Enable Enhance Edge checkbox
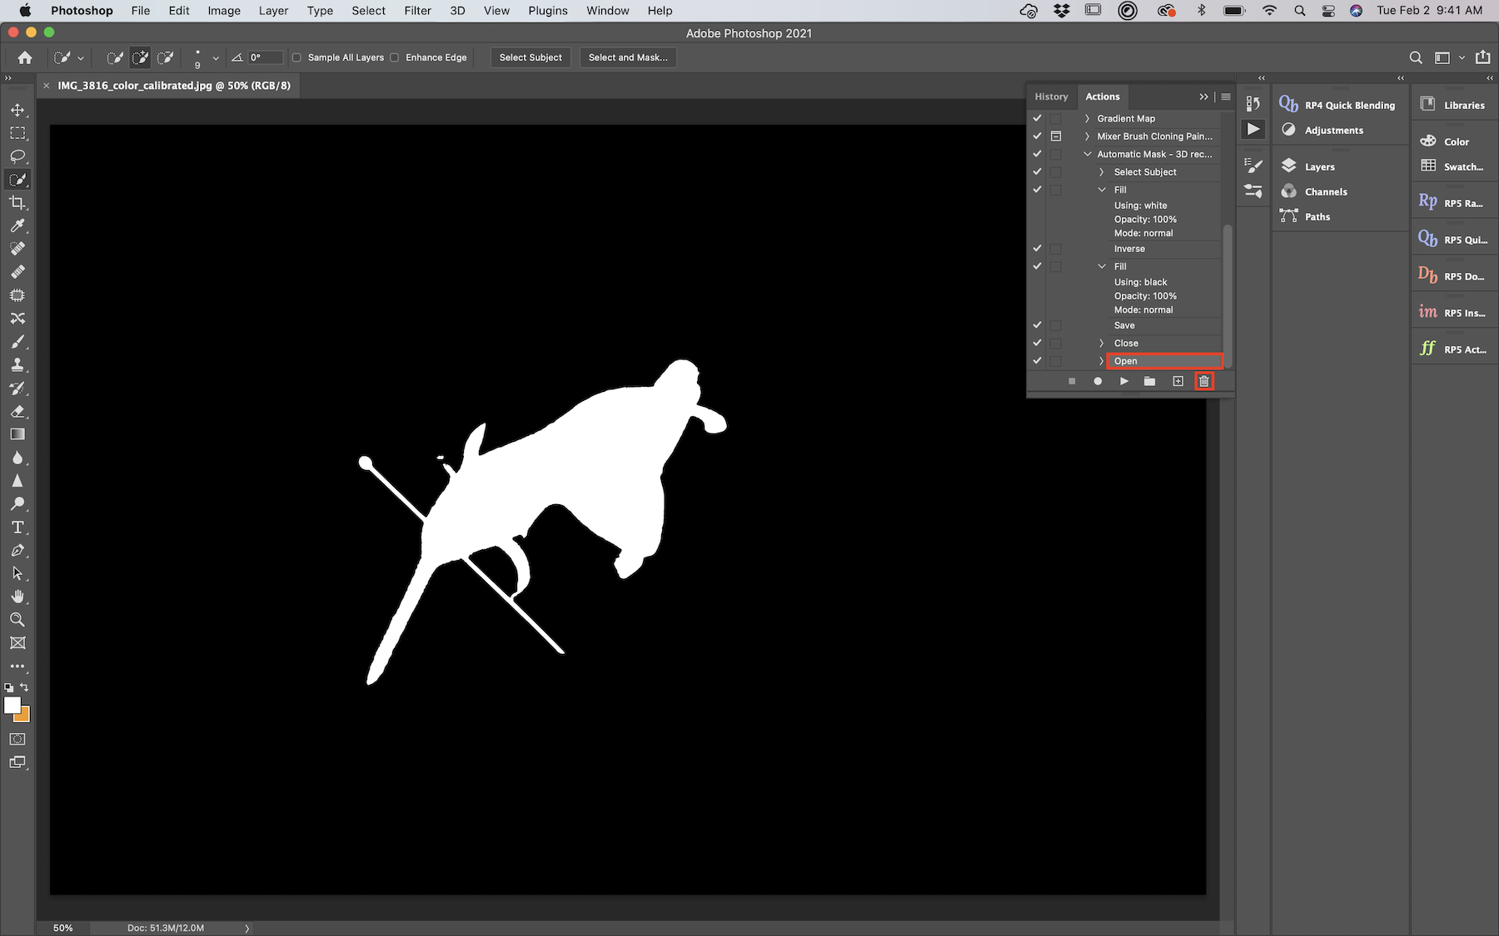Viewport: 1499px width, 936px height. tap(395, 57)
